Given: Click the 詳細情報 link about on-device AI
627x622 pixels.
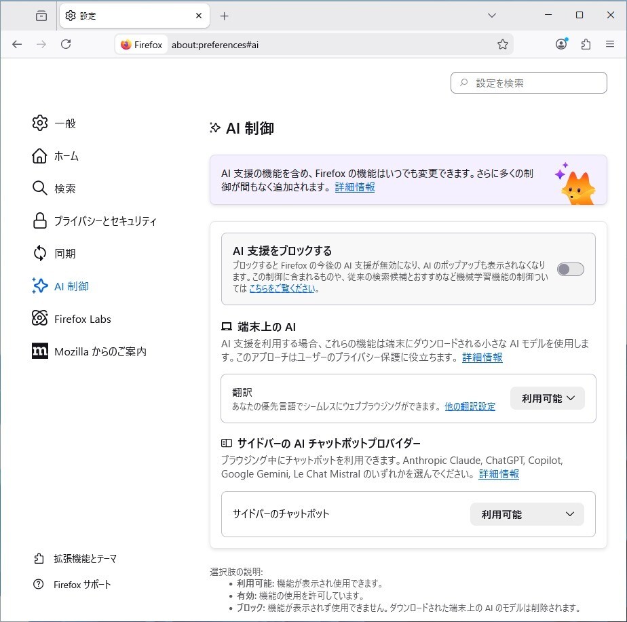Looking at the screenshot, I should 482,357.
